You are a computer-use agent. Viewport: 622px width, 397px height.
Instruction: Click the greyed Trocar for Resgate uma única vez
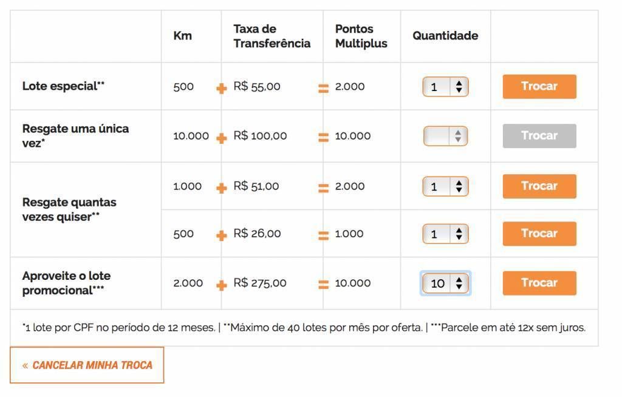(x=539, y=136)
